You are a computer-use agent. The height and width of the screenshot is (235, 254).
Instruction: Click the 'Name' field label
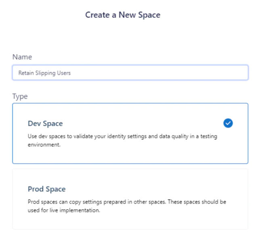point(22,57)
